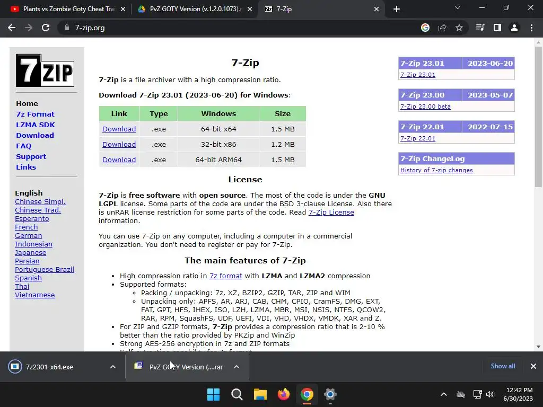Open 7-Zip 23.00 beta link
Viewport: 543px width, 407px height.
click(425, 107)
